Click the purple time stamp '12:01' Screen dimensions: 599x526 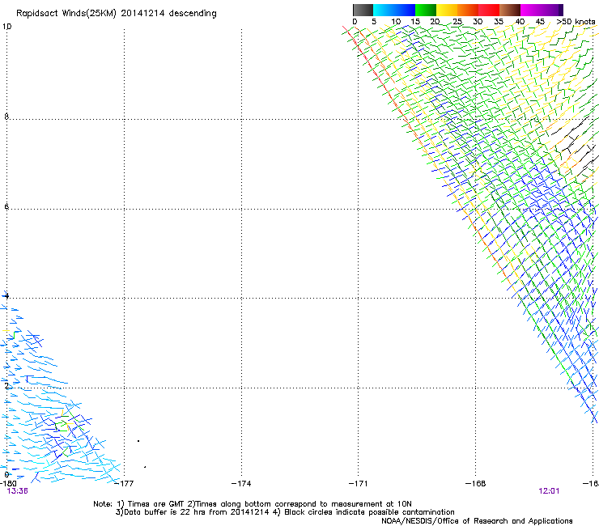pyautogui.click(x=549, y=491)
